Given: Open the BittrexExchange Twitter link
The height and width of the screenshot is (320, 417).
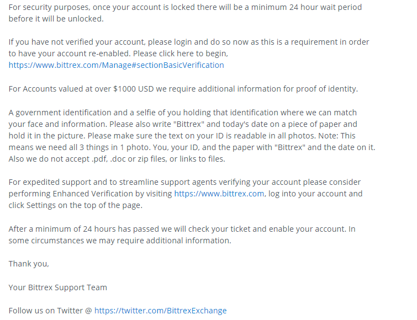Looking at the screenshot, I should (x=160, y=311).
